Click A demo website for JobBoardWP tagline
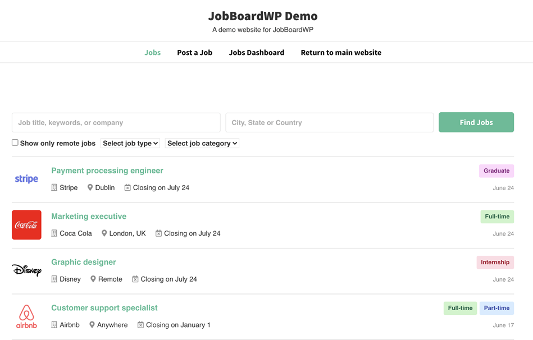This screenshot has width=533, height=340. pyautogui.click(x=263, y=30)
